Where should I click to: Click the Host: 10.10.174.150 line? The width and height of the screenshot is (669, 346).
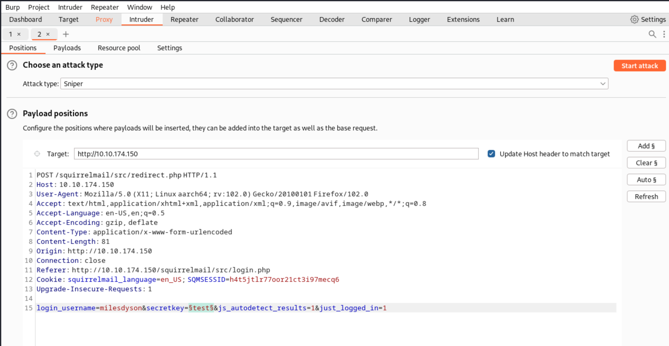click(75, 185)
